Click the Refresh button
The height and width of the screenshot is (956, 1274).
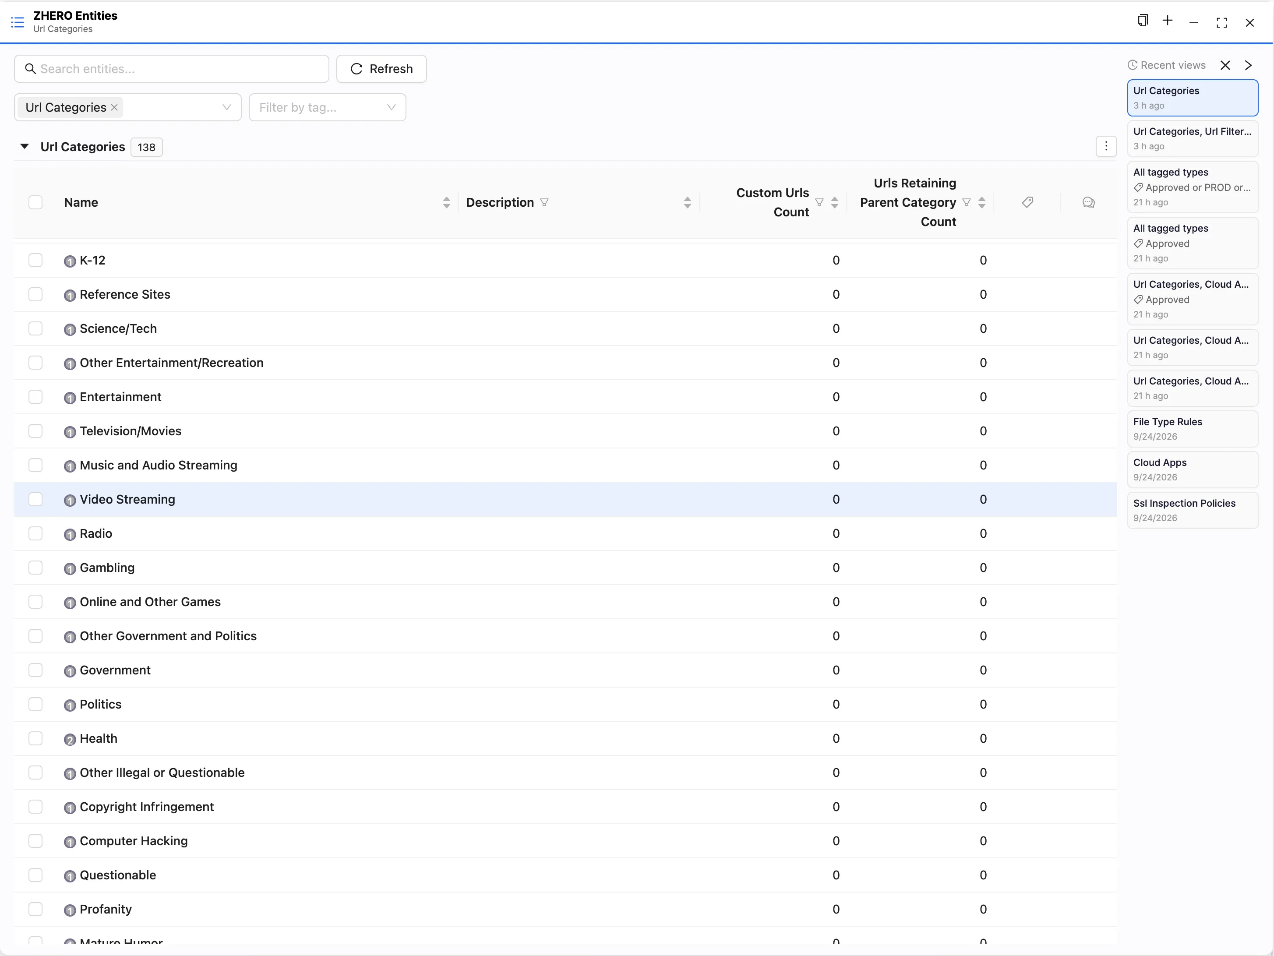[x=381, y=68]
